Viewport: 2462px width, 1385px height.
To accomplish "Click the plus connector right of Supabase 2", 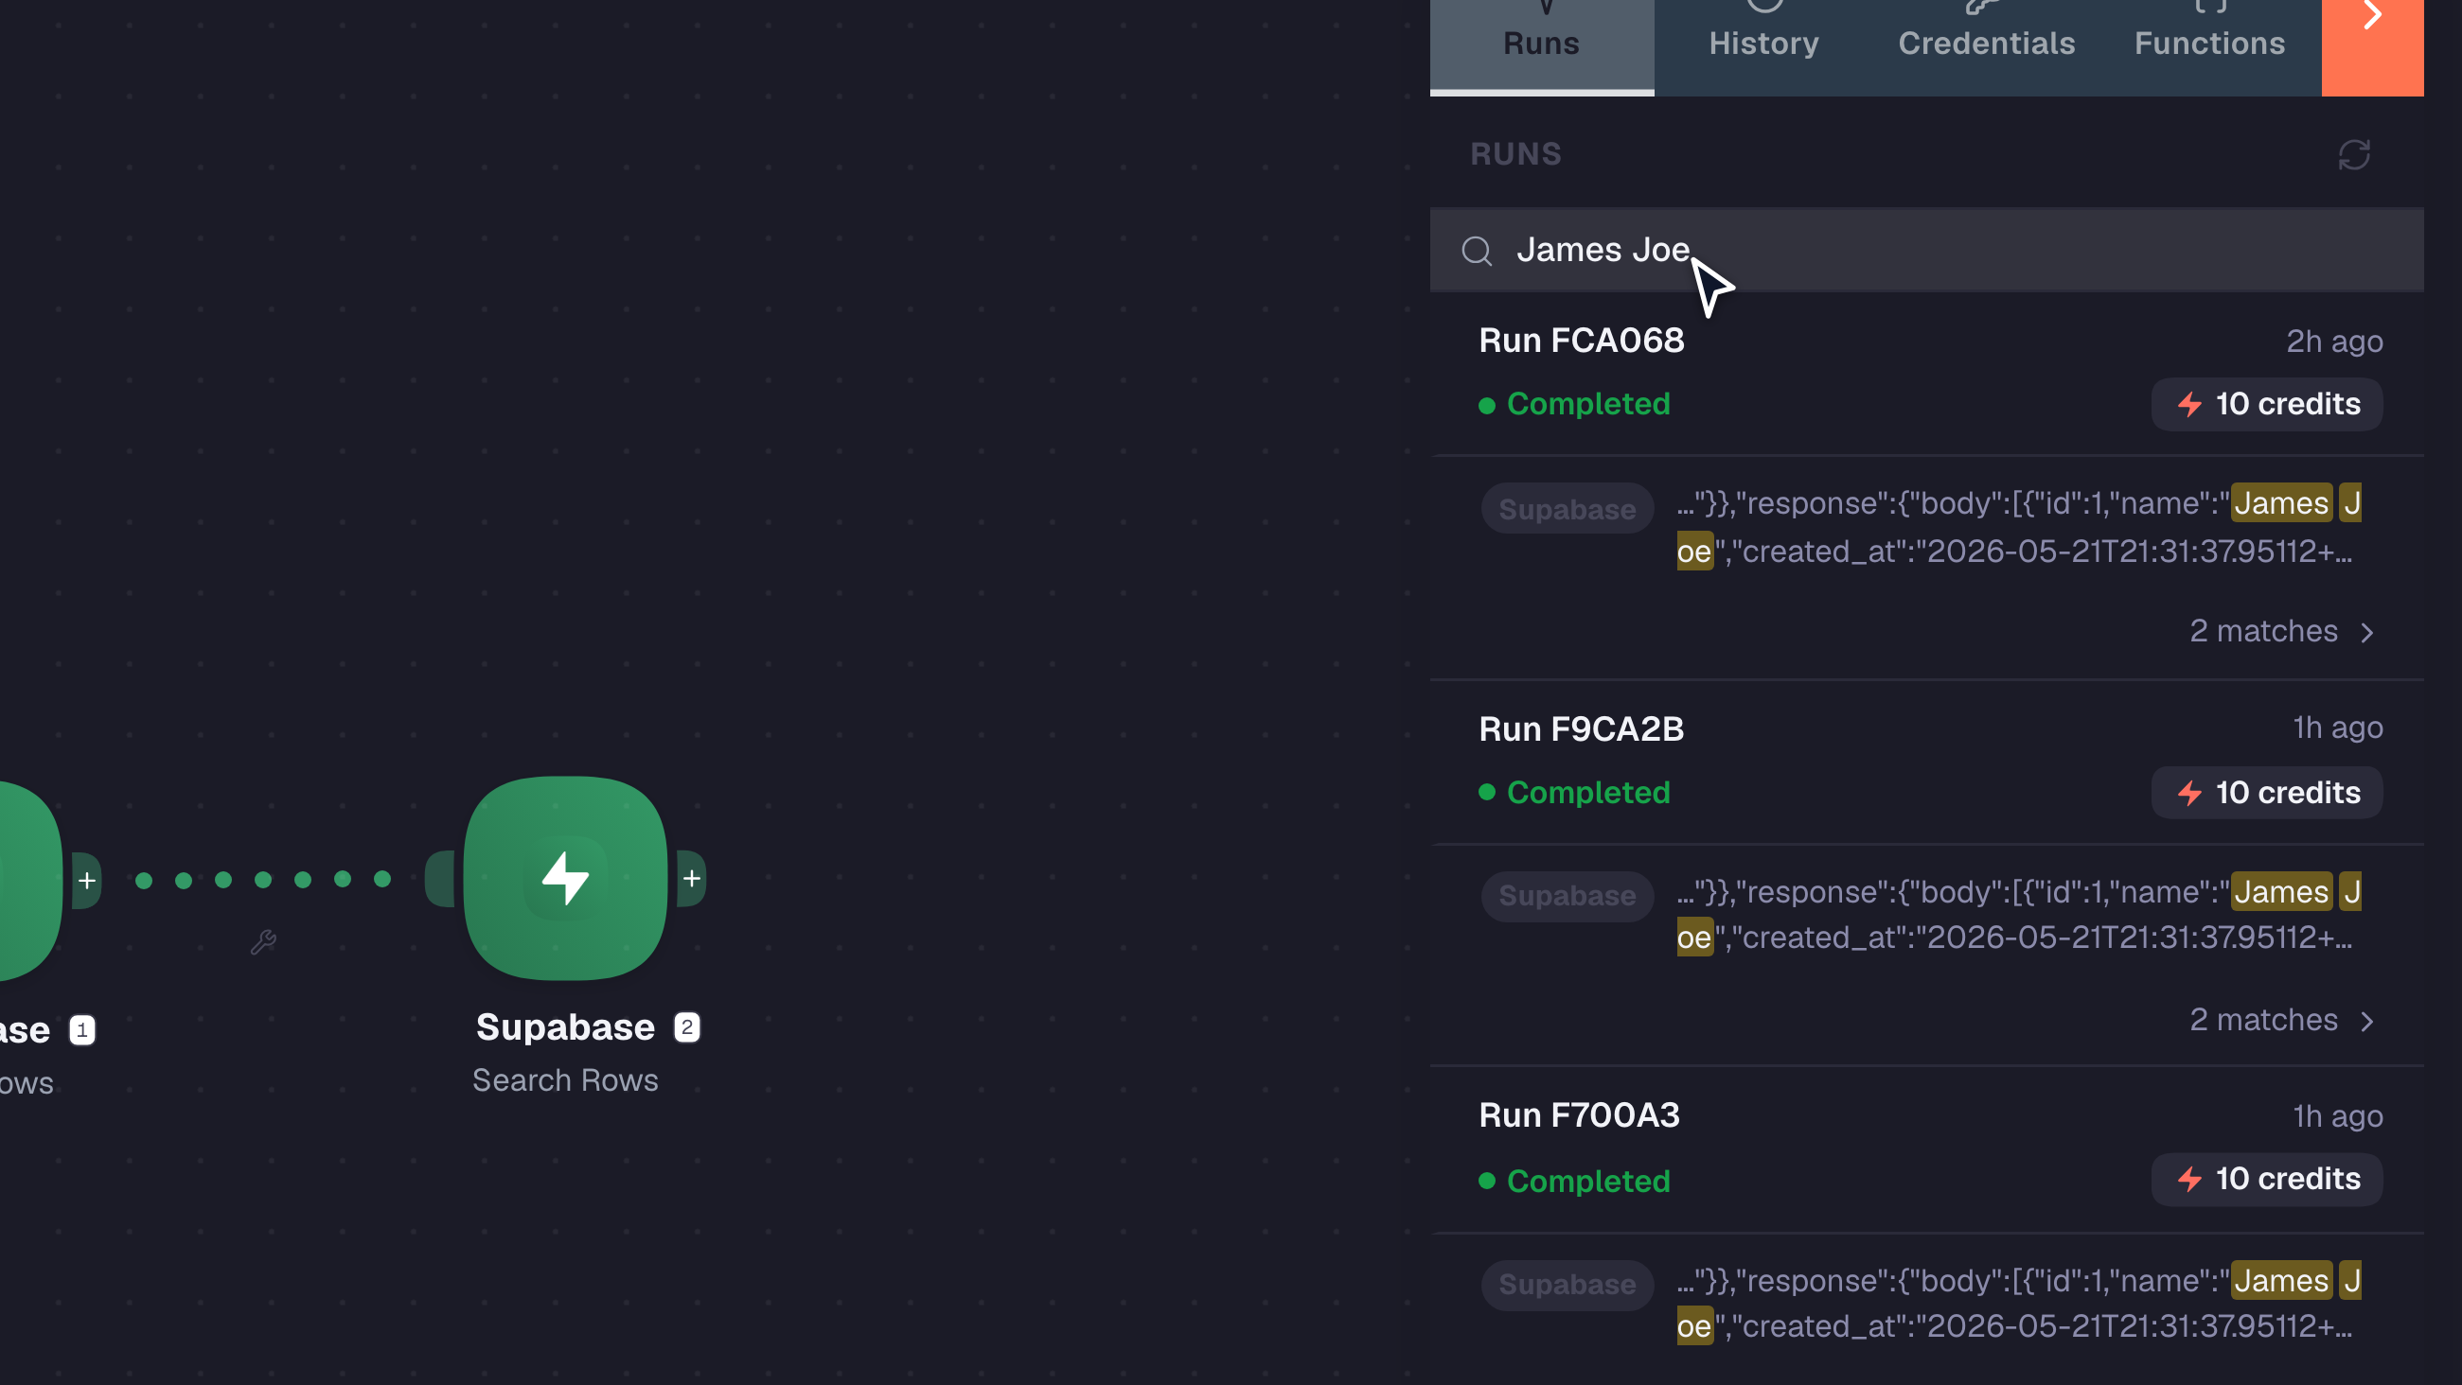I will click(x=692, y=878).
